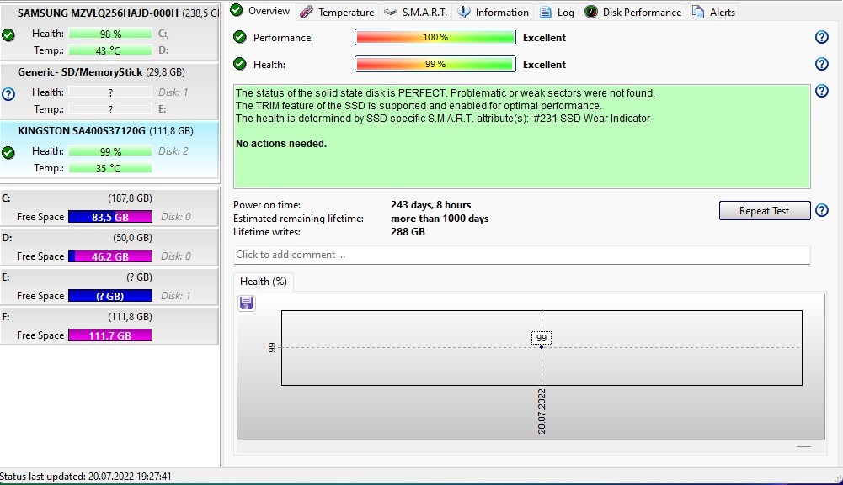Click the 'Disk: 2' label on Kingston
Screen dimensions: 843x485
tap(173, 151)
